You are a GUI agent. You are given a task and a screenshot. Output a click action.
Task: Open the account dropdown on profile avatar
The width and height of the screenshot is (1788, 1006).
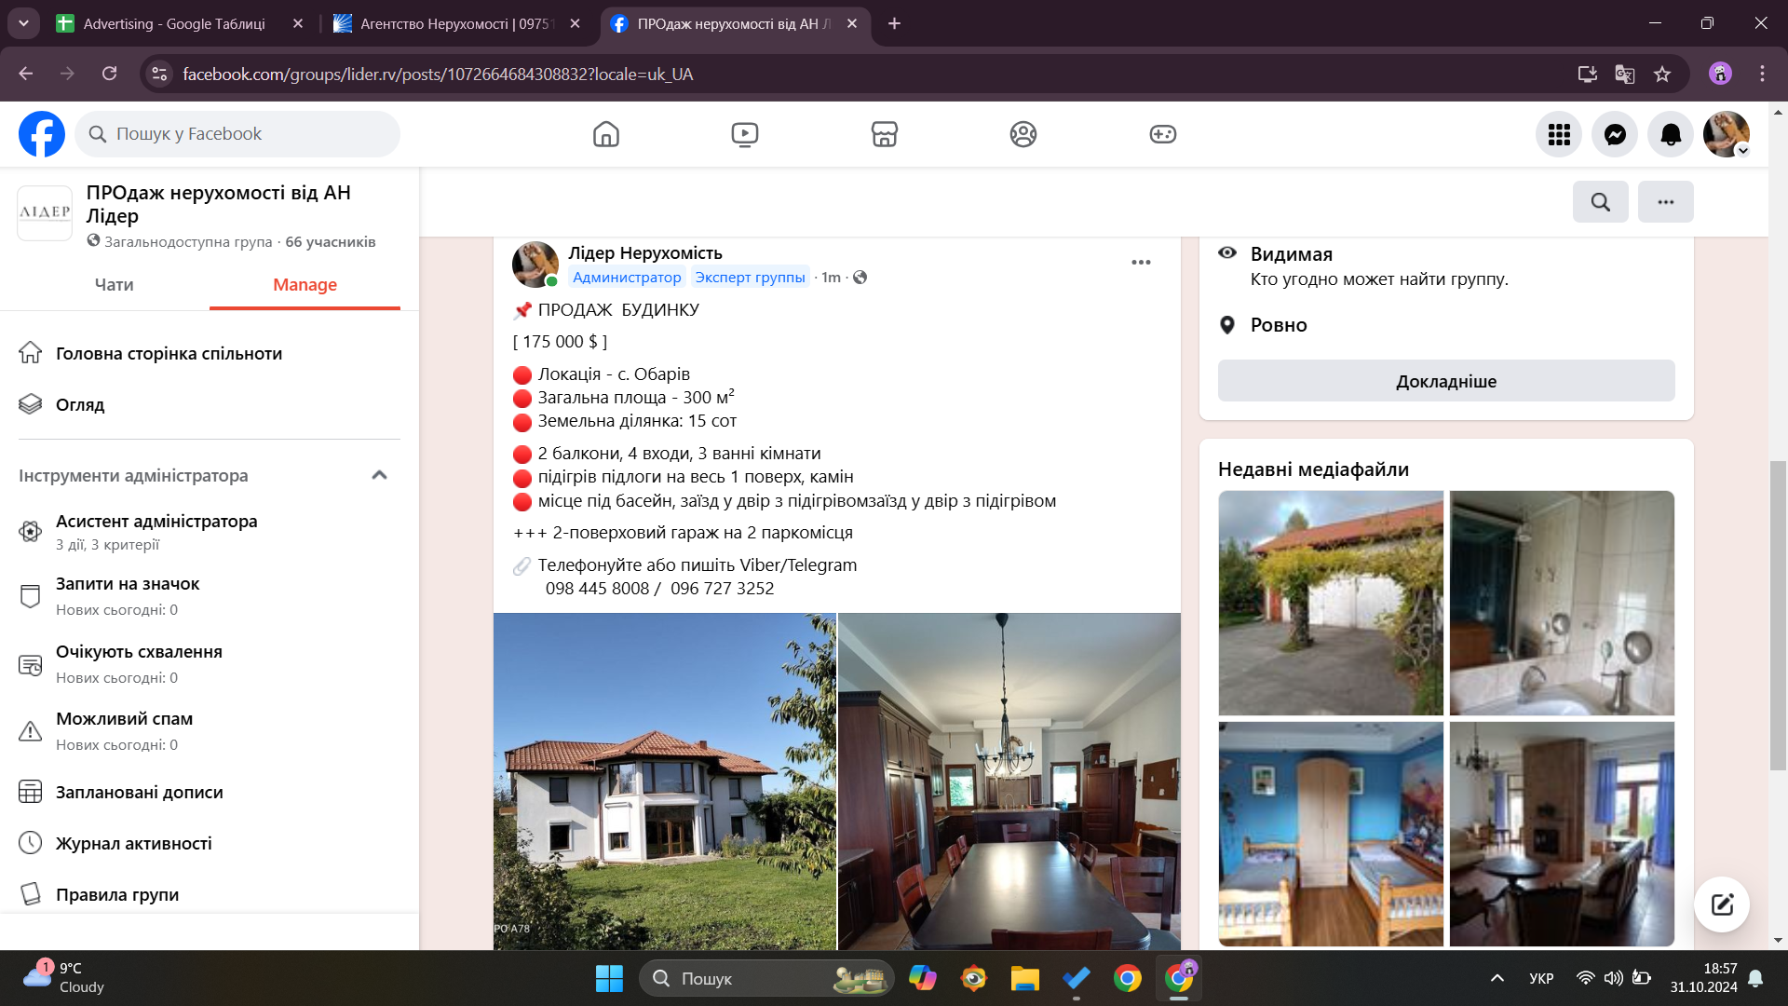(x=1742, y=150)
